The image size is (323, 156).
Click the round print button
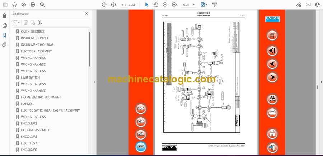[x=272, y=113]
